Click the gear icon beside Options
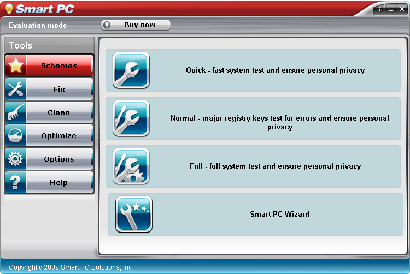410x274 pixels. tap(16, 159)
